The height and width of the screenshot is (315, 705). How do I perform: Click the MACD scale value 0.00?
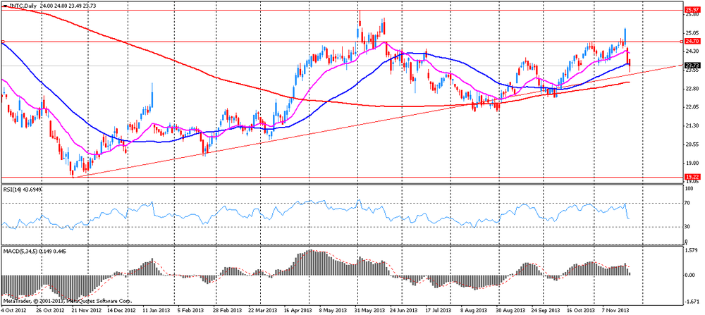pyautogui.click(x=689, y=275)
